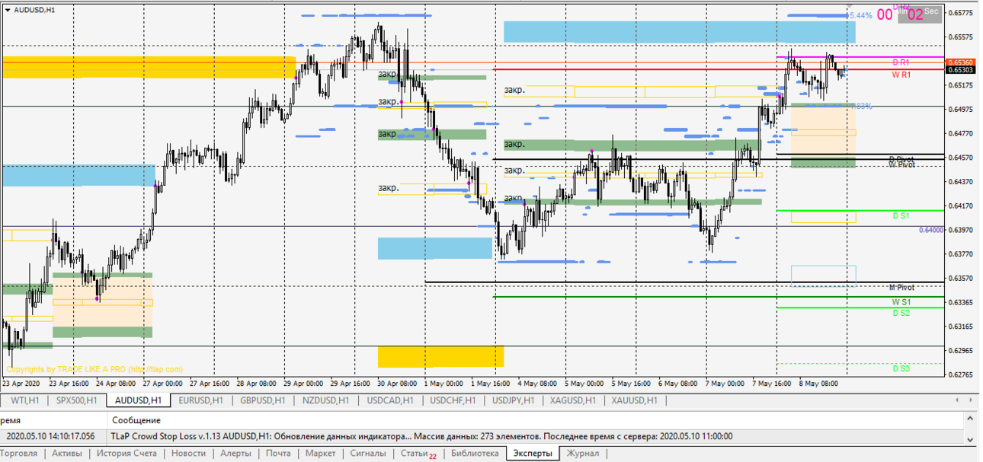983x462 pixels.
Task: Select the 2020.05.10 14:10:17.056 log timestamp
Action: point(50,436)
